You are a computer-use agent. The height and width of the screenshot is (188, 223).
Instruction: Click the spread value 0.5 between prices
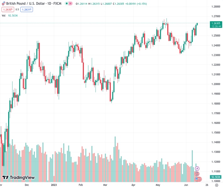17,9
